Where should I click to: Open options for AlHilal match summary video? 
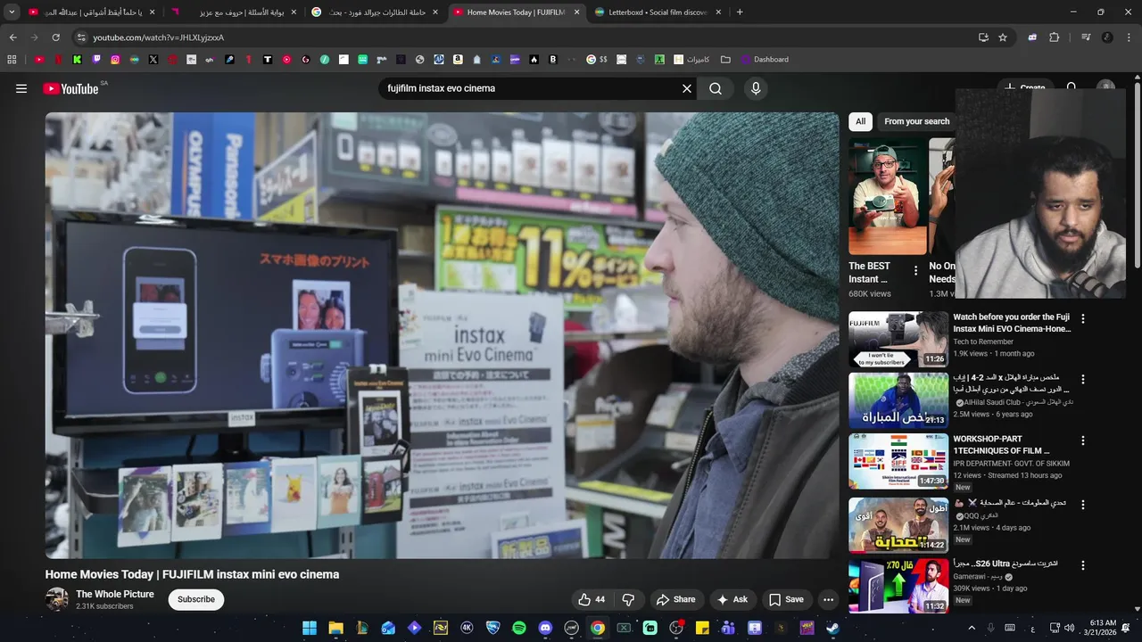click(x=1083, y=379)
